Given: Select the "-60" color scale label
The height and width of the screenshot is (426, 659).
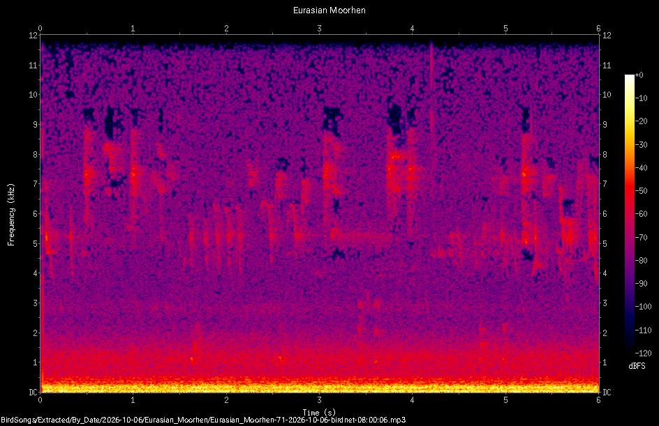Looking at the screenshot, I should coord(642,214).
